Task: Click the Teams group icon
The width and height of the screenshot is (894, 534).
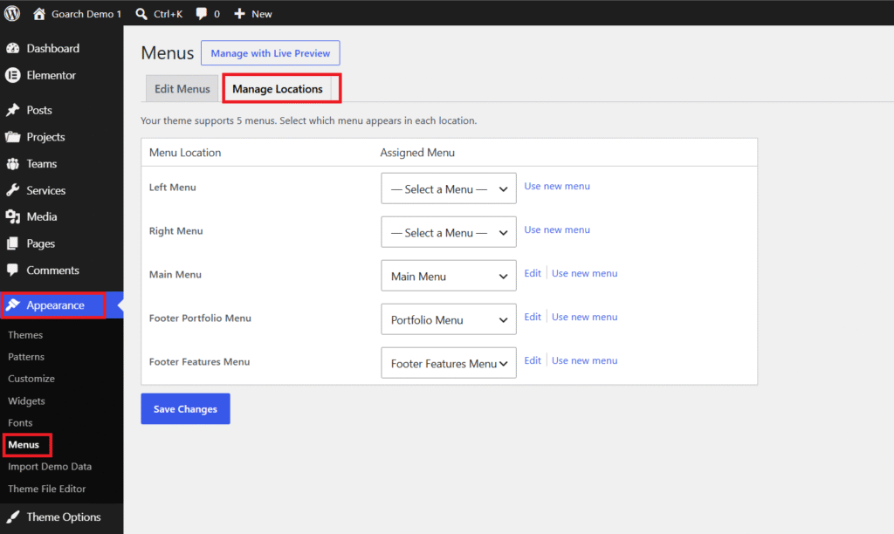Action: tap(12, 163)
